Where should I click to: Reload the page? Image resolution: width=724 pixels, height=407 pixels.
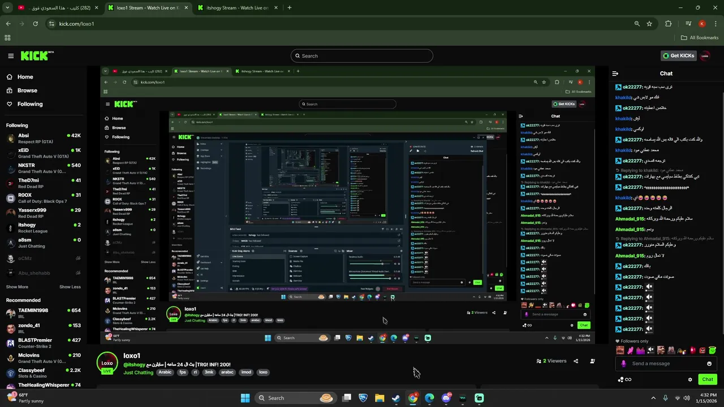pyautogui.click(x=35, y=24)
